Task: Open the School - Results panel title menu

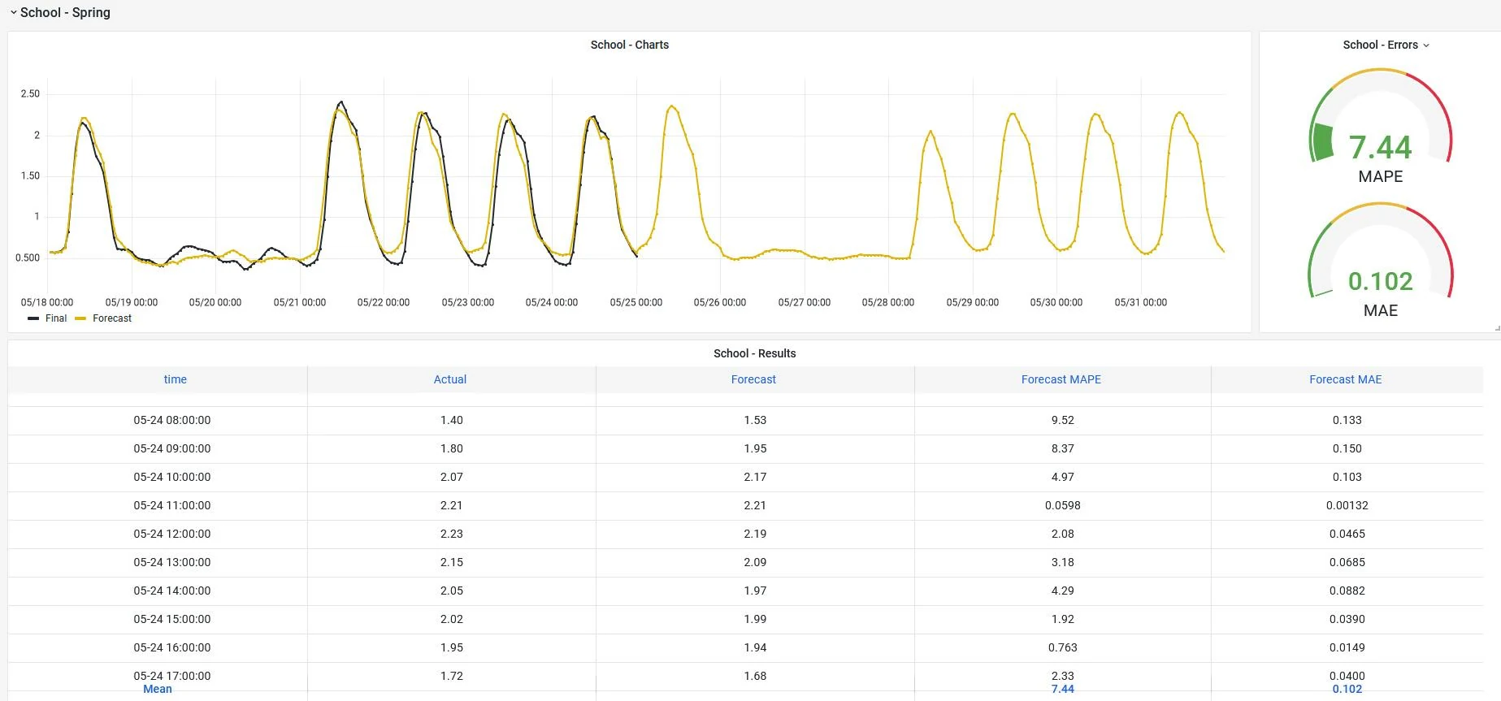Action: pos(754,353)
